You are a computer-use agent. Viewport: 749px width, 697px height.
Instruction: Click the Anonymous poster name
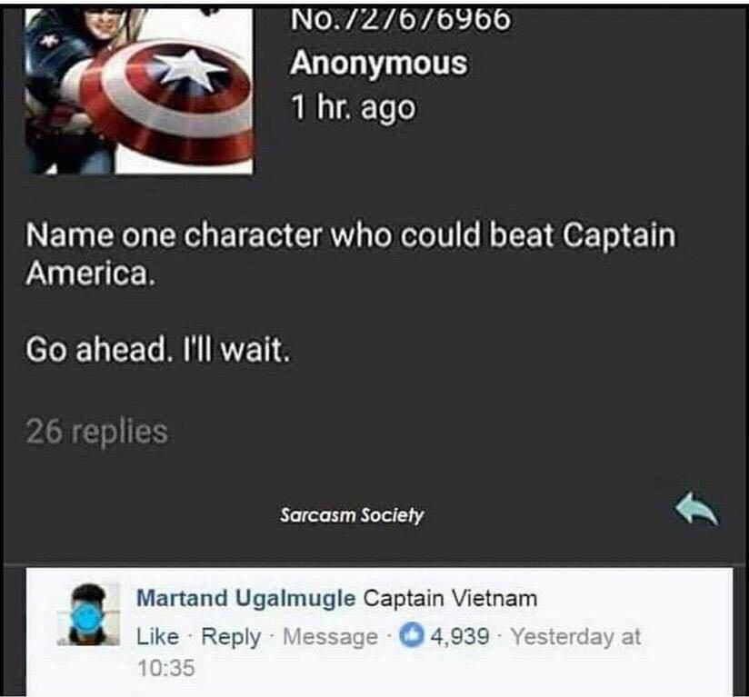[378, 63]
